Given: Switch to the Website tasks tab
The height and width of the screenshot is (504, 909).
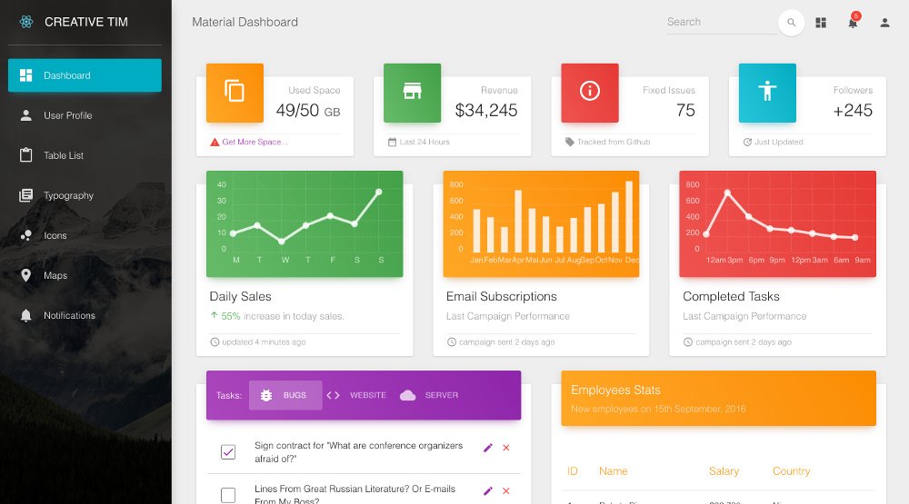Looking at the screenshot, I should [x=356, y=395].
